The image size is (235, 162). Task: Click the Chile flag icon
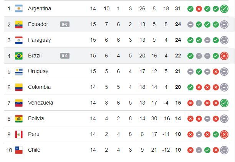pyautogui.click(x=19, y=150)
